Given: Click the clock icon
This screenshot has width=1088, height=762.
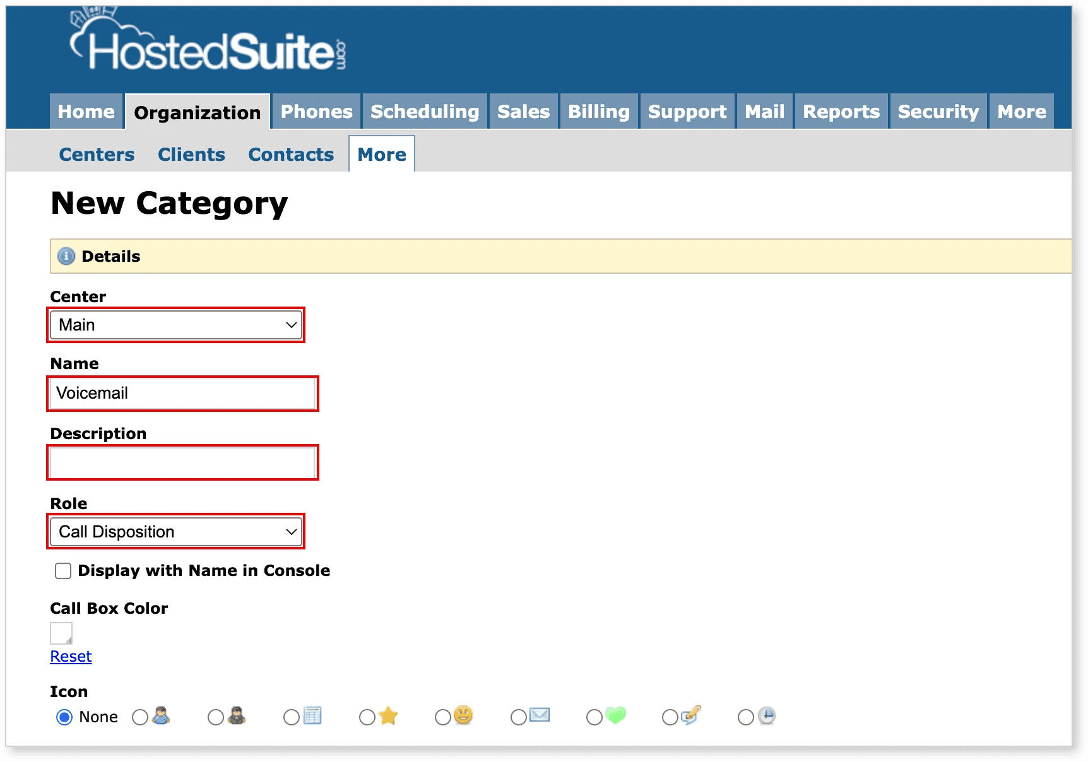Looking at the screenshot, I should (x=766, y=716).
